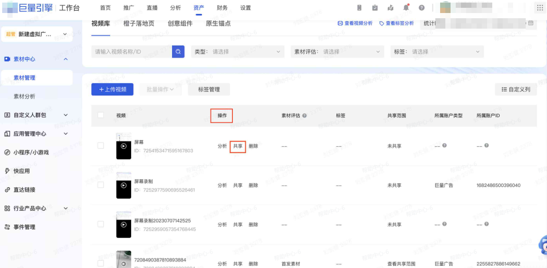Open the notification bell

pyautogui.click(x=406, y=8)
